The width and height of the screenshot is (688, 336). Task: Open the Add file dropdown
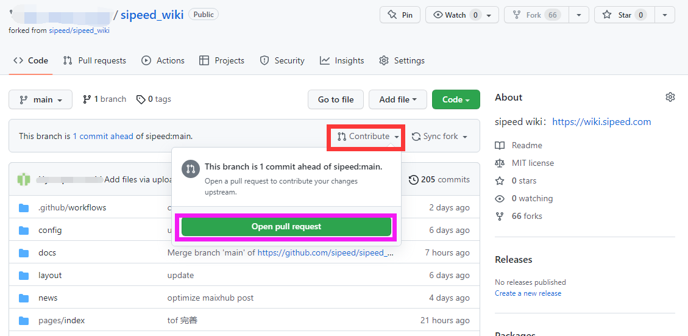coord(397,99)
